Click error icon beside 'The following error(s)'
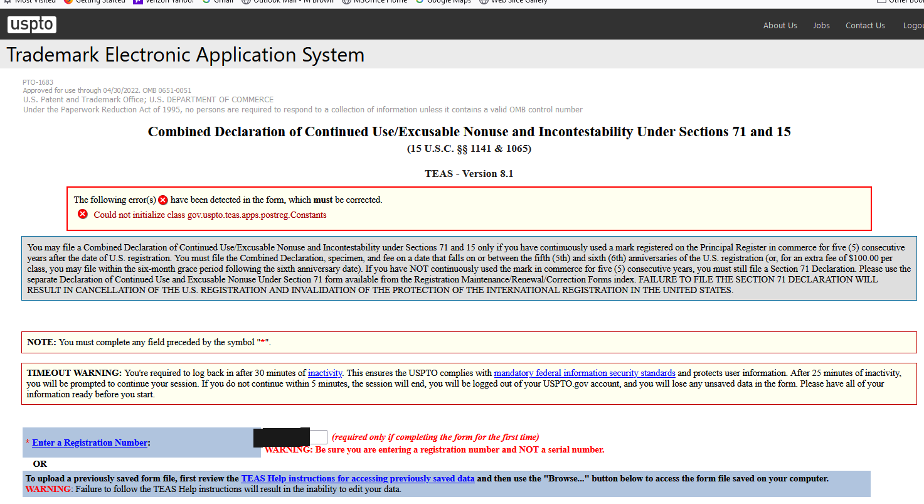 coord(163,200)
